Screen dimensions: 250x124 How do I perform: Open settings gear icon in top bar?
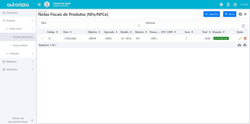click(221, 4)
